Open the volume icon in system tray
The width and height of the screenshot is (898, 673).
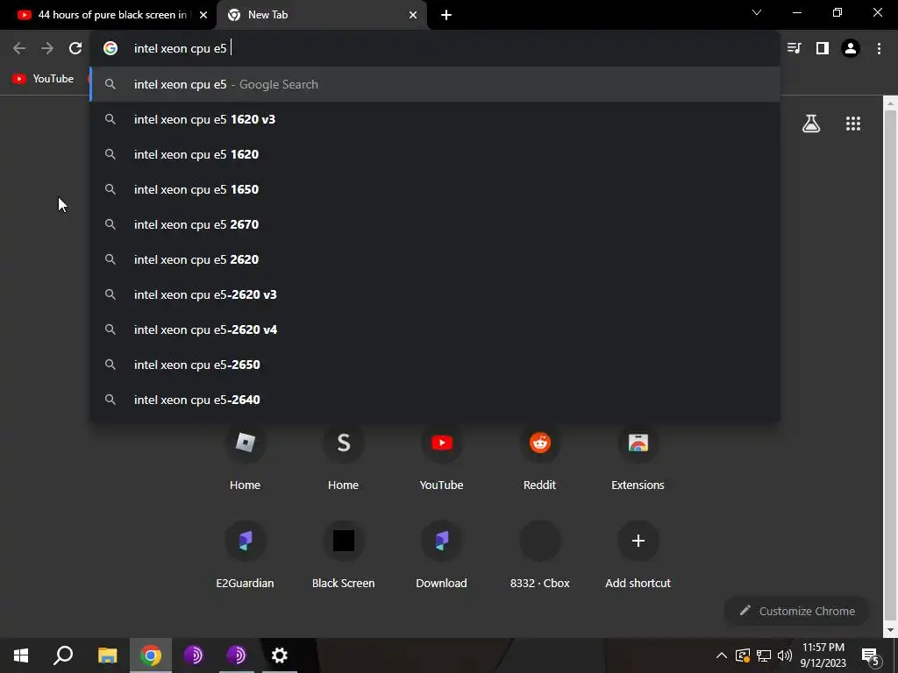pyautogui.click(x=785, y=655)
